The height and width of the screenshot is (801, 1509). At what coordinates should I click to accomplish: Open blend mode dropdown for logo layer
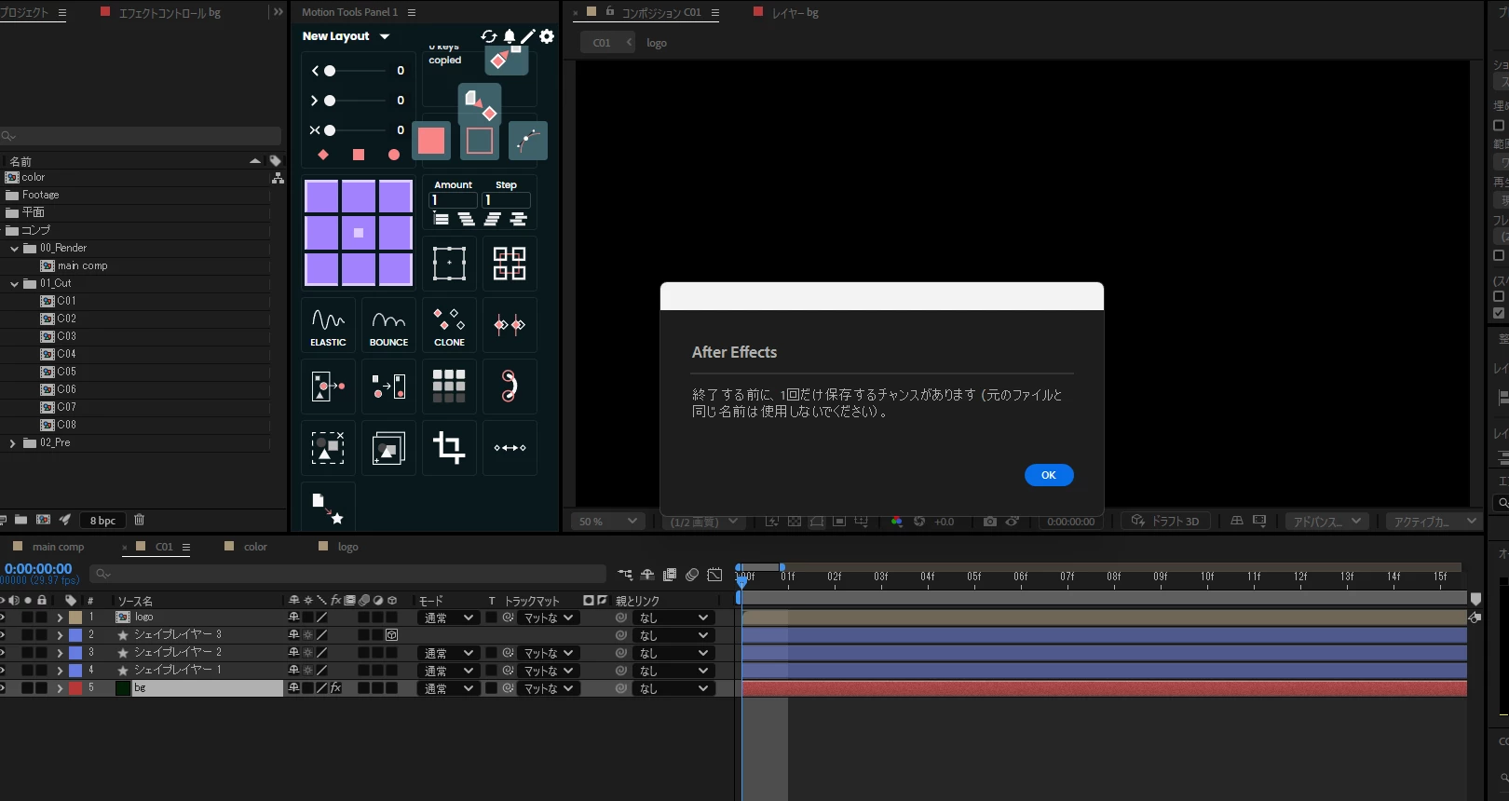click(449, 618)
